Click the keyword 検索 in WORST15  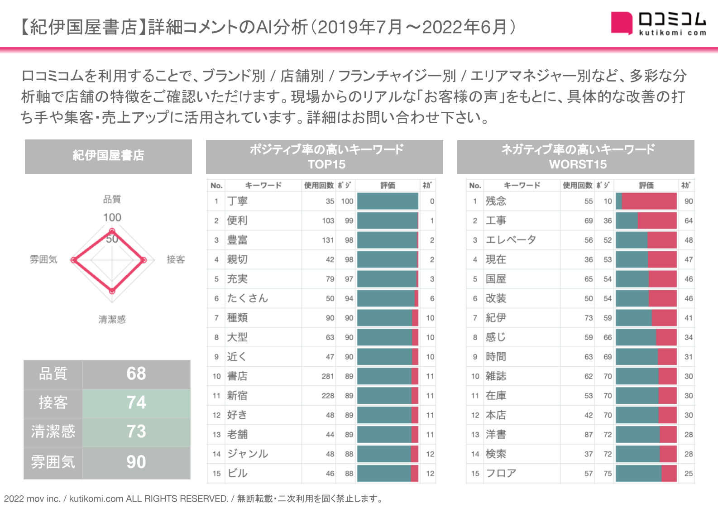tap(496, 454)
